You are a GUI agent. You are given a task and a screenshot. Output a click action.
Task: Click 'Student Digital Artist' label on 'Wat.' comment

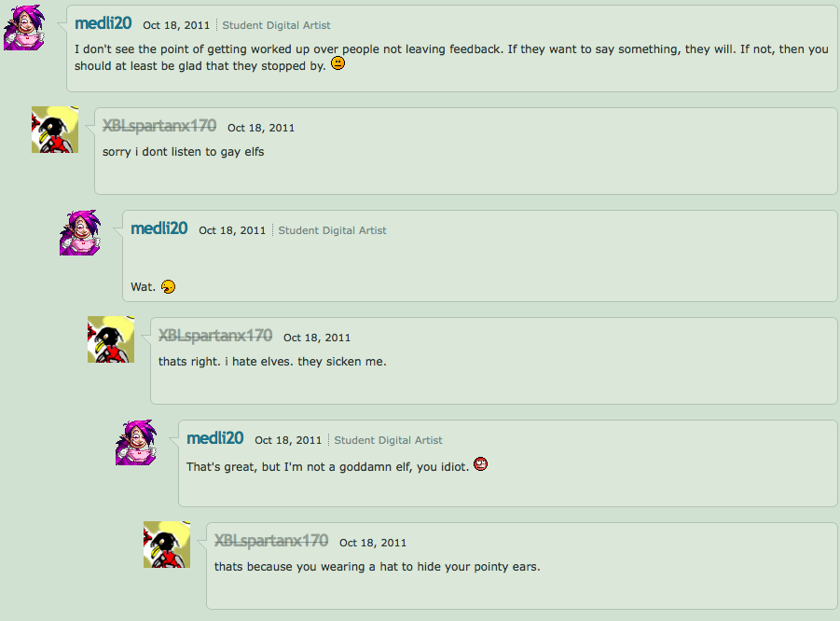(332, 230)
